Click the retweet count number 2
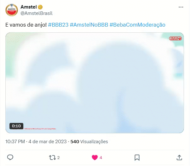 click(x=58, y=158)
